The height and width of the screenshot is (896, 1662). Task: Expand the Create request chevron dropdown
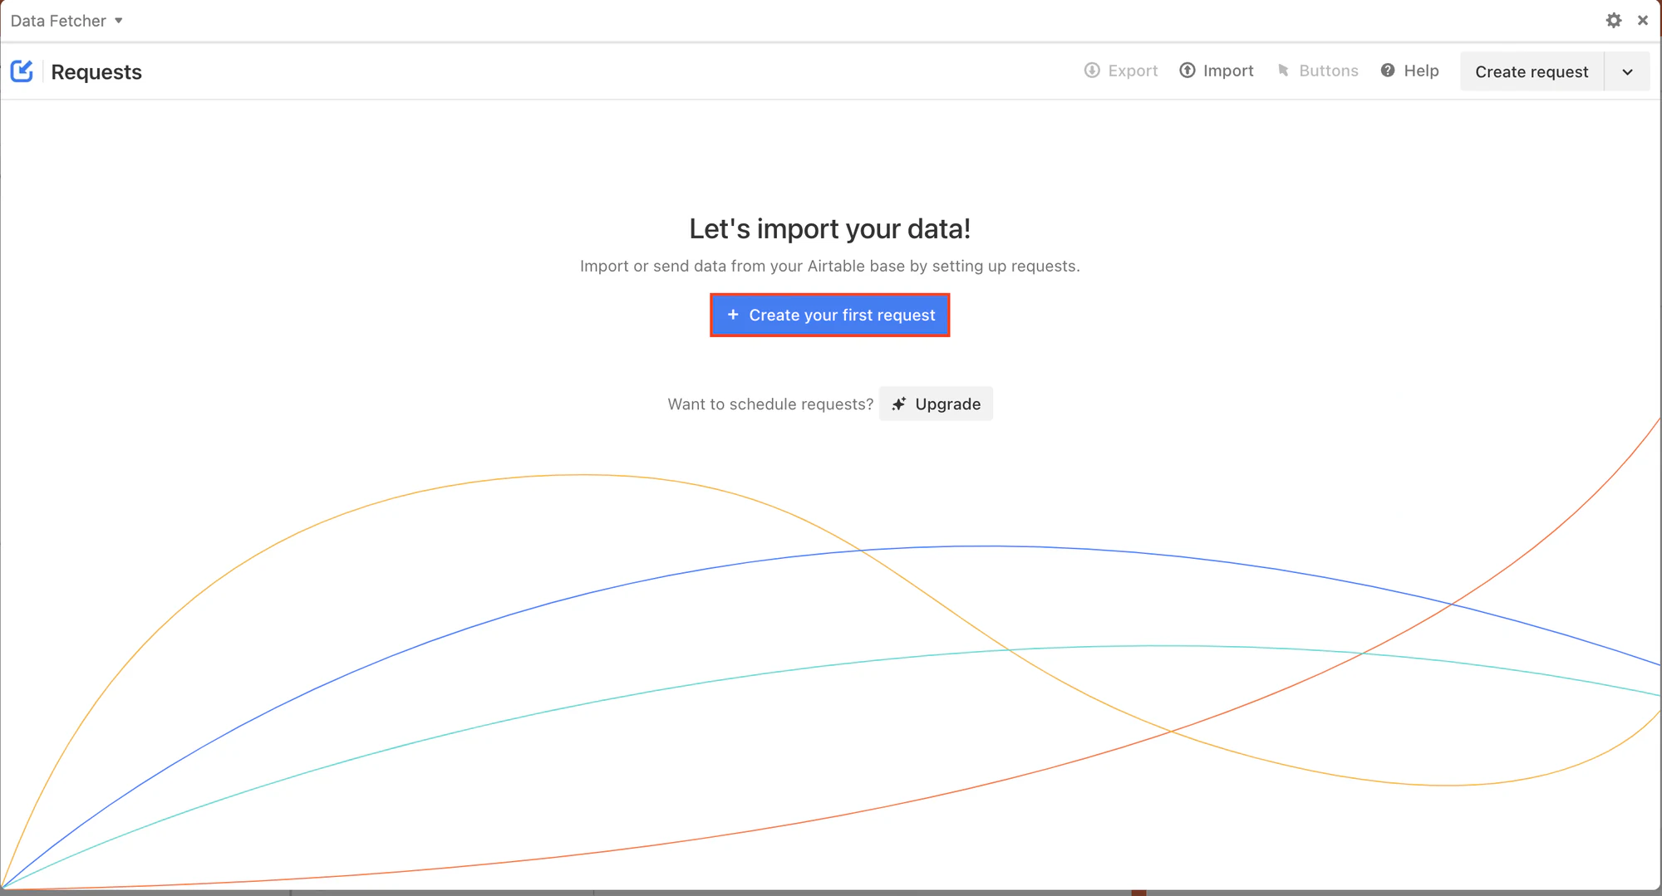pyautogui.click(x=1627, y=72)
